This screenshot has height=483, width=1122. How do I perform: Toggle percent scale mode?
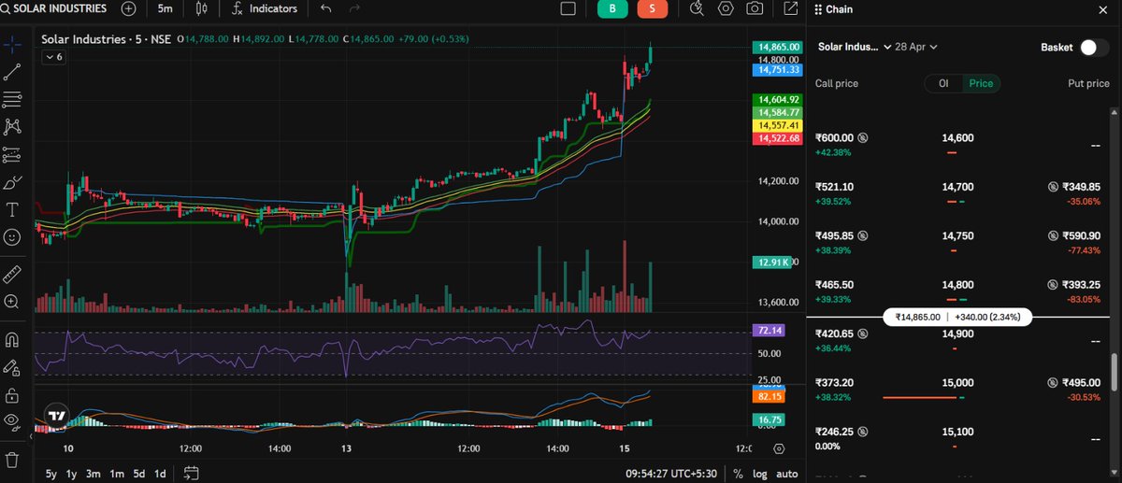[739, 474]
